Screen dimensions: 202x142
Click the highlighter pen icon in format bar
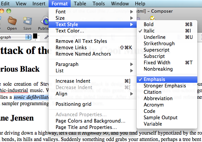coord(46,37)
